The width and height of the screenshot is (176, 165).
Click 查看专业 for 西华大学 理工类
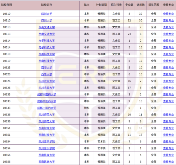click(x=168, y=74)
